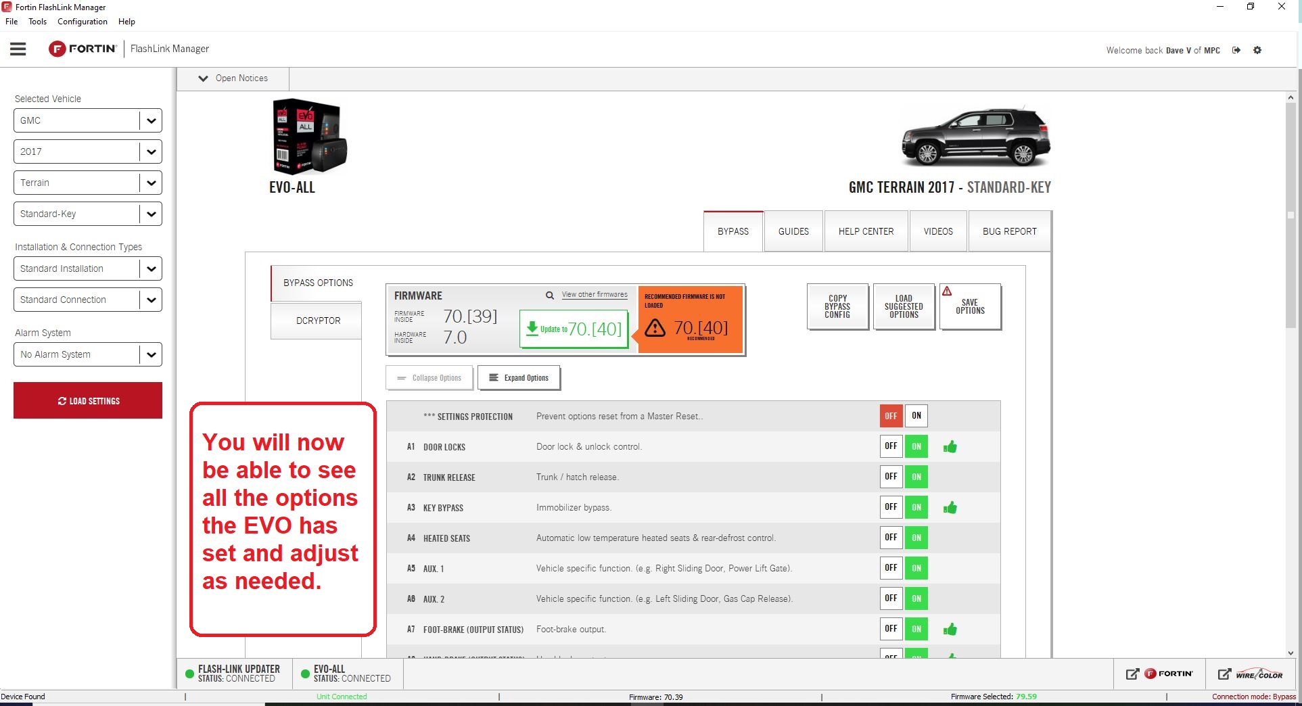Select the Bypass tab
Image resolution: width=1302 pixels, height=706 pixels.
[733, 231]
